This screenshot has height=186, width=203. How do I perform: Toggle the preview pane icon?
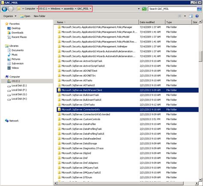191,16
